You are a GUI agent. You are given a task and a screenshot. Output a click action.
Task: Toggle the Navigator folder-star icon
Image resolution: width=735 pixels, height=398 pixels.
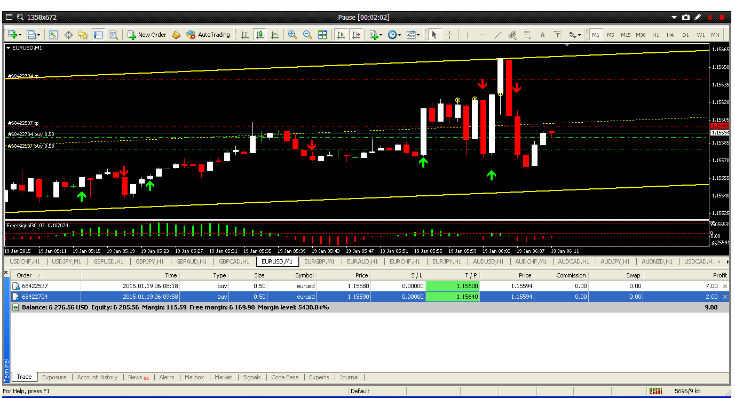tap(83, 35)
